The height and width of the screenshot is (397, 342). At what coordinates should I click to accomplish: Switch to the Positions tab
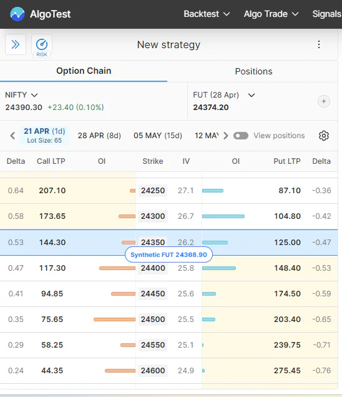click(253, 71)
